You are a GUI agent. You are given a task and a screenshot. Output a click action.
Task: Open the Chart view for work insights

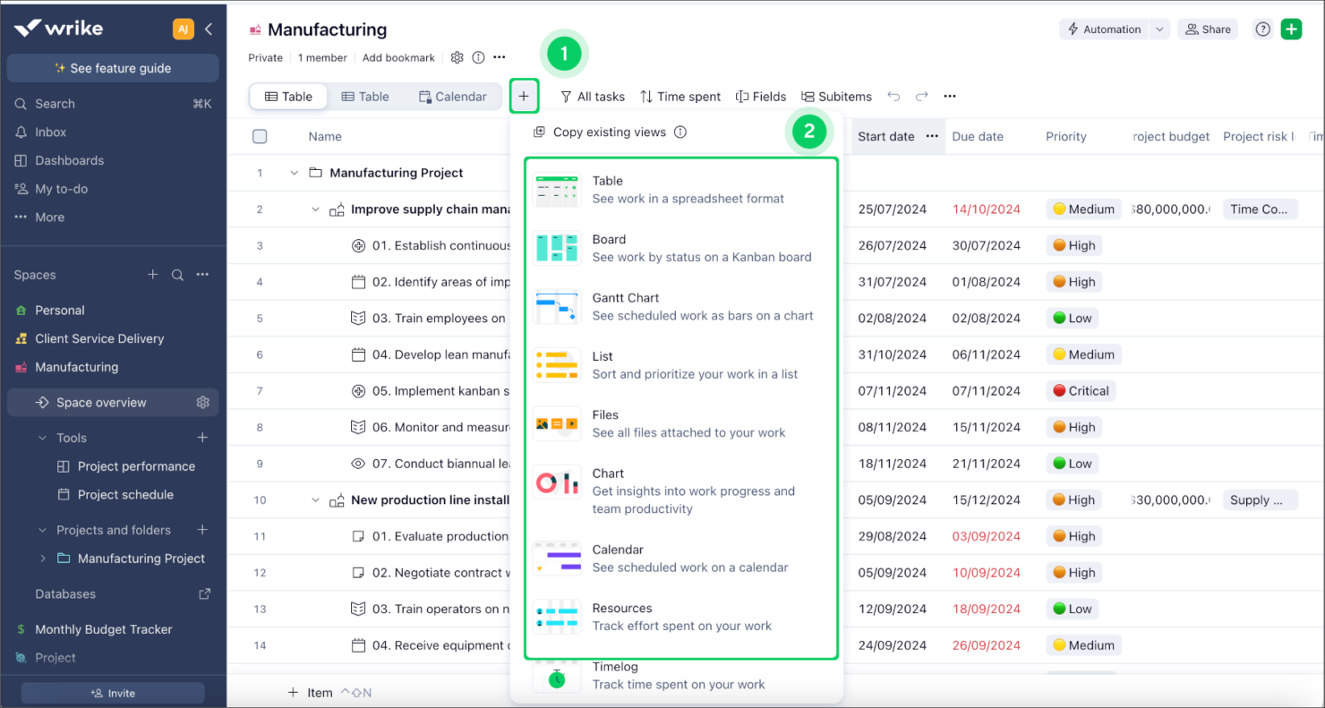(608, 473)
